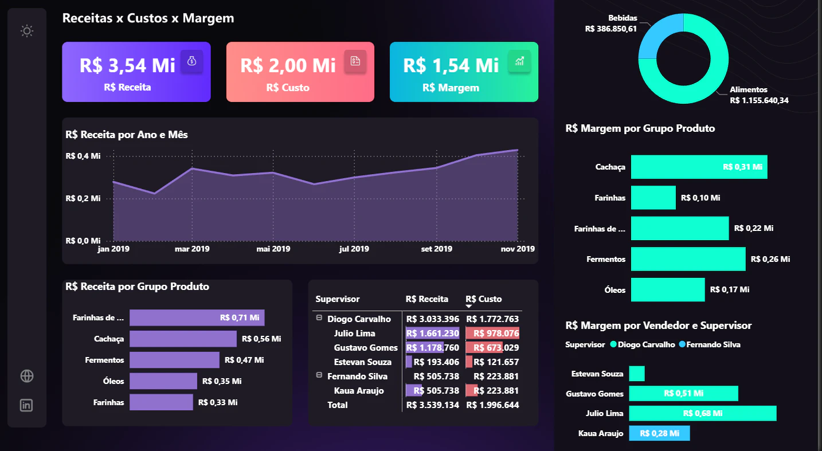Click the R$ 1.661.230 Receita cell
Image resolution: width=822 pixels, height=451 pixels.
[433, 334]
